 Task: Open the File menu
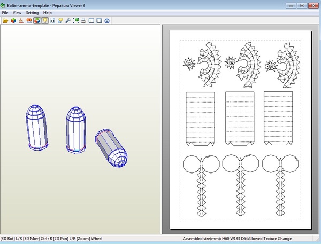coord(6,12)
